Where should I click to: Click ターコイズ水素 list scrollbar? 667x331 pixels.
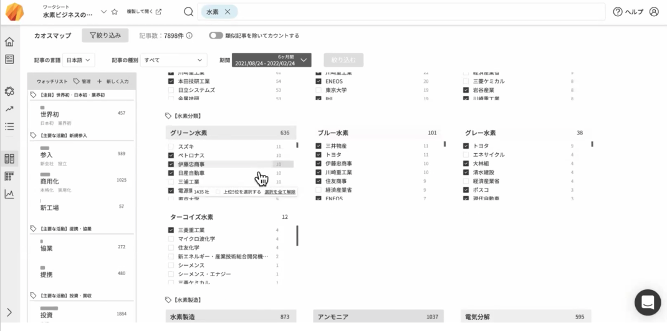[x=297, y=236]
